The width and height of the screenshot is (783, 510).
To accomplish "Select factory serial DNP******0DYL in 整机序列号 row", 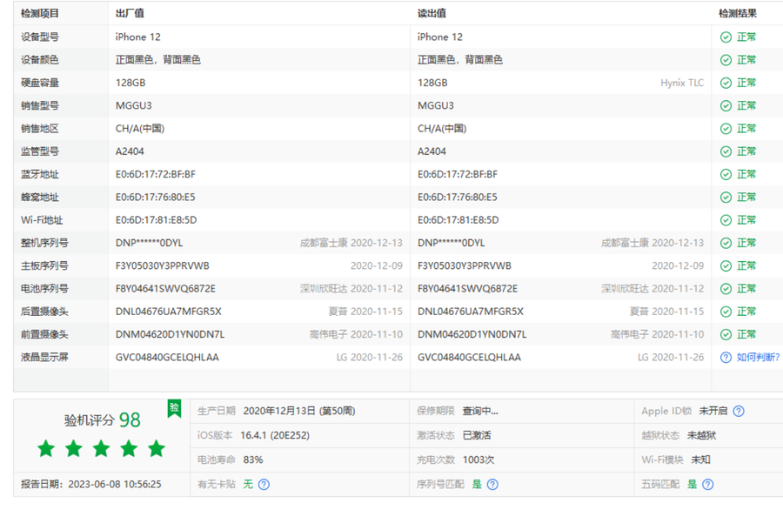I will [x=149, y=243].
